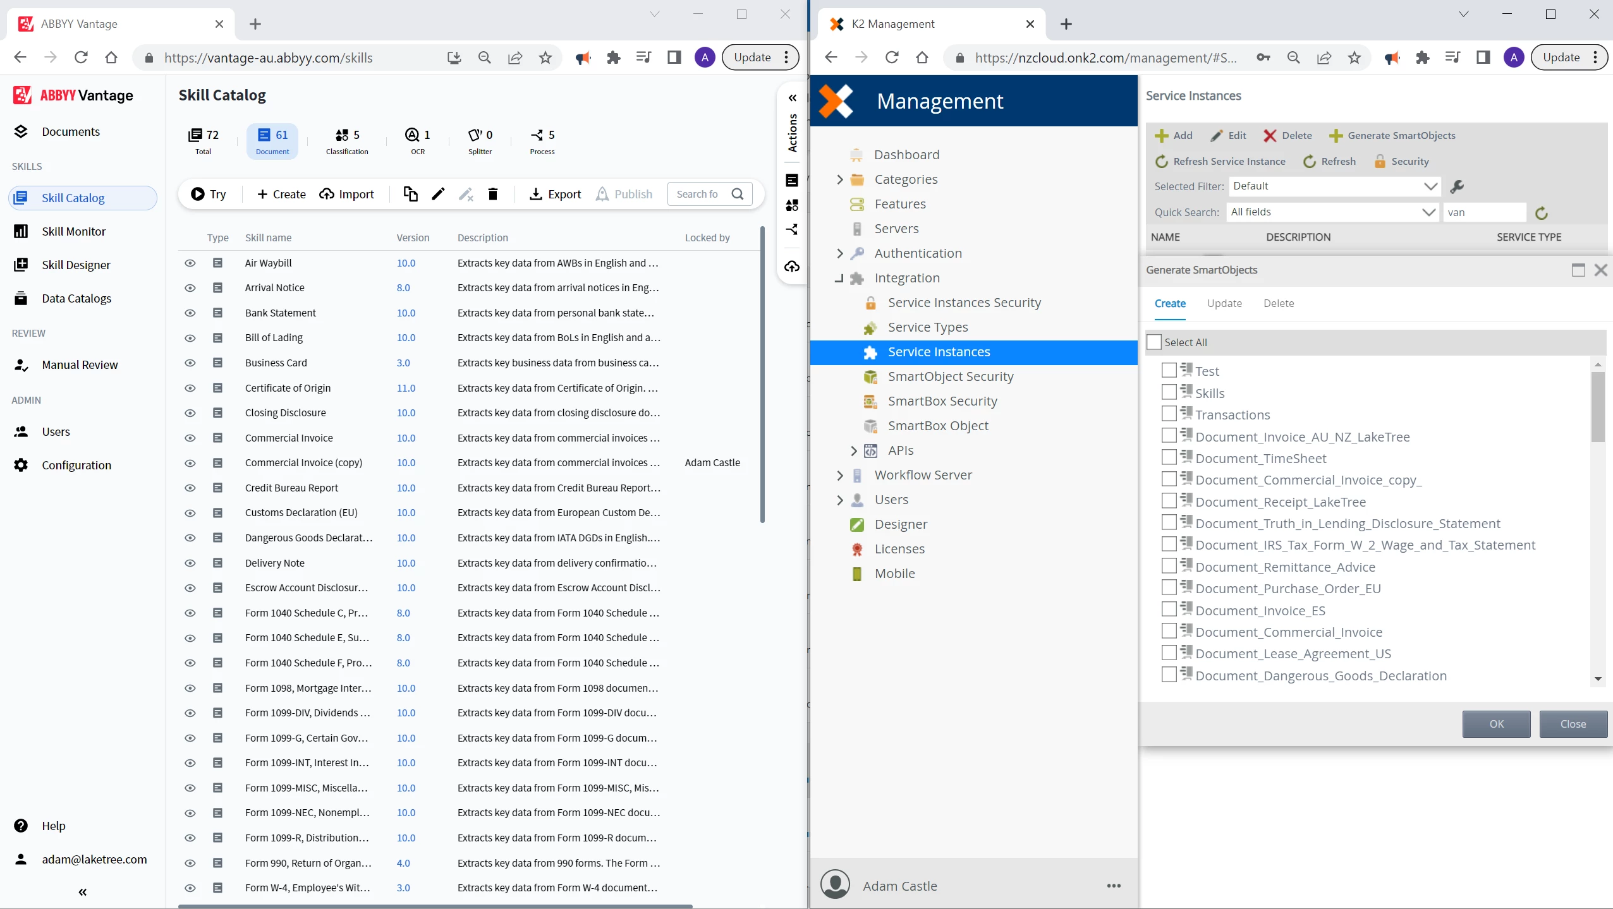
Task: Check Document_Invoice_ES checkbox
Action: pos(1169,610)
